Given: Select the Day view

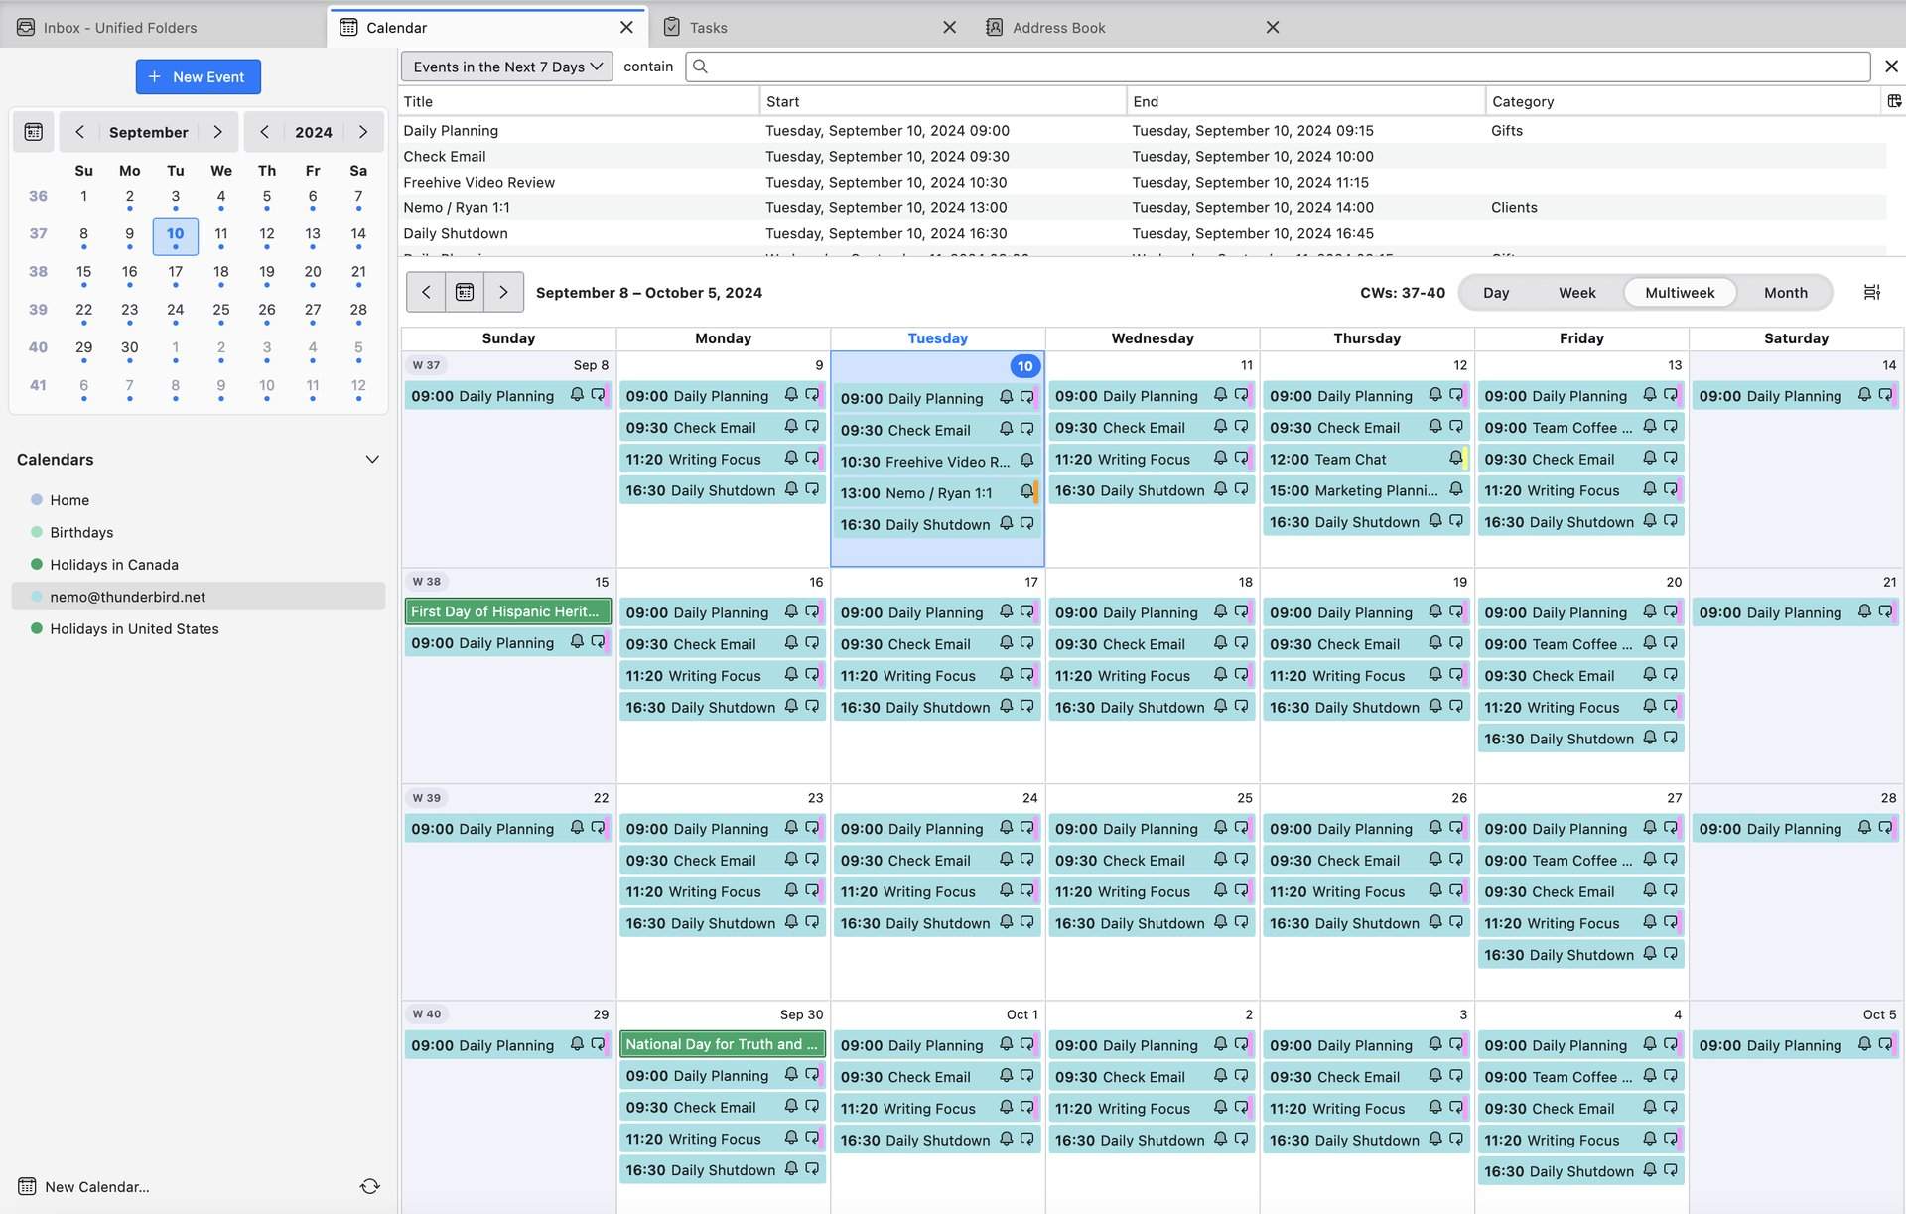Looking at the screenshot, I should [1496, 293].
